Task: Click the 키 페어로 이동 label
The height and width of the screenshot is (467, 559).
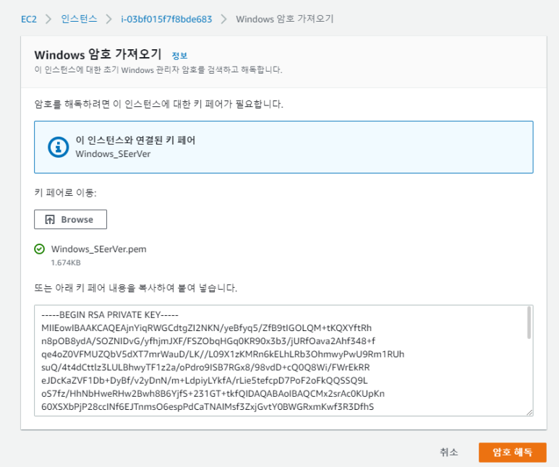Action: [x=66, y=193]
